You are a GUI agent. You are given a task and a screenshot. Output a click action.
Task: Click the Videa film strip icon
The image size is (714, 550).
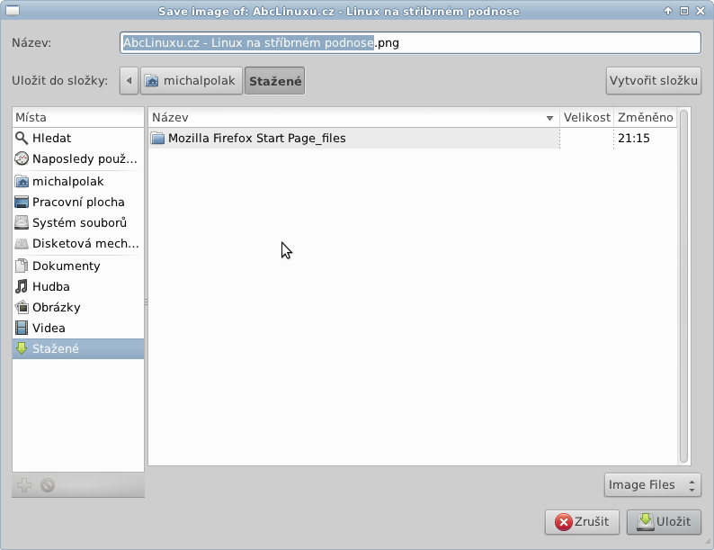pyautogui.click(x=22, y=328)
